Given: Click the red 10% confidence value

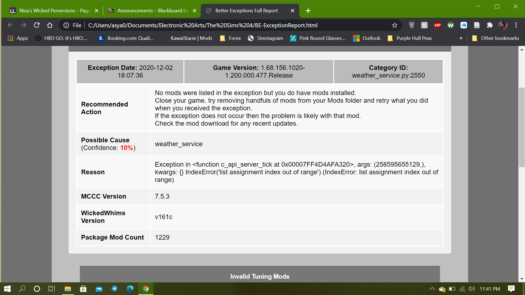Looking at the screenshot, I should tap(127, 148).
